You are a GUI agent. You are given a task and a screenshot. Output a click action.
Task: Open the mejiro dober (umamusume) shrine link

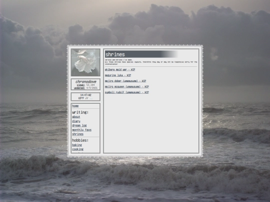pos(125,81)
